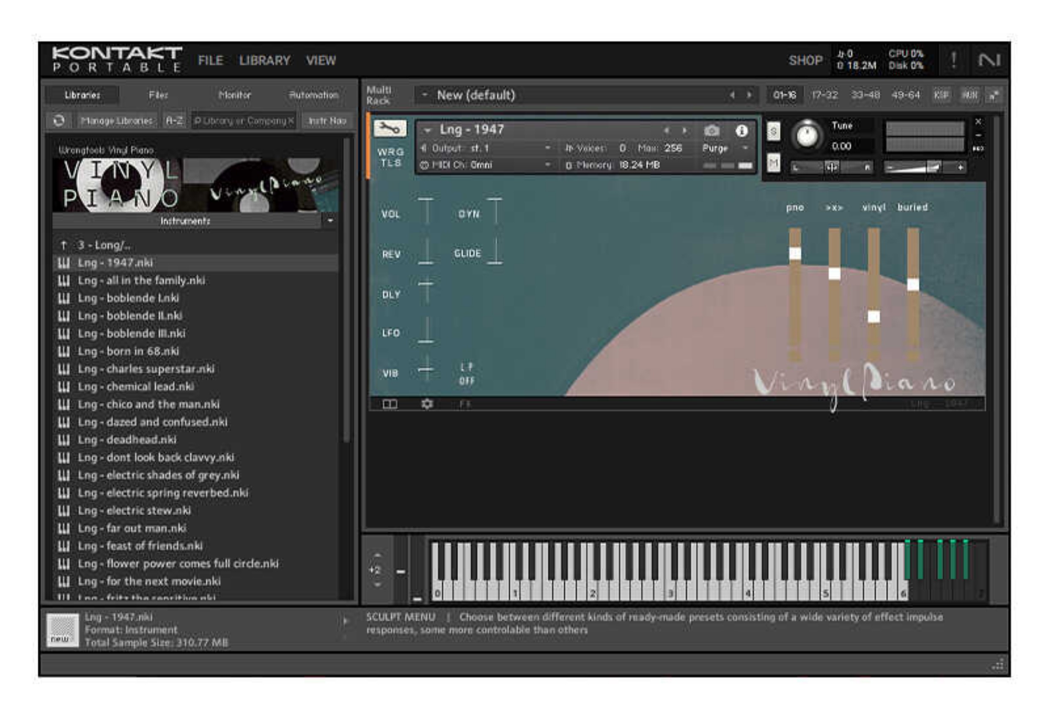Select Lng - all in the family.nki
The height and width of the screenshot is (714, 1049).
click(195, 280)
